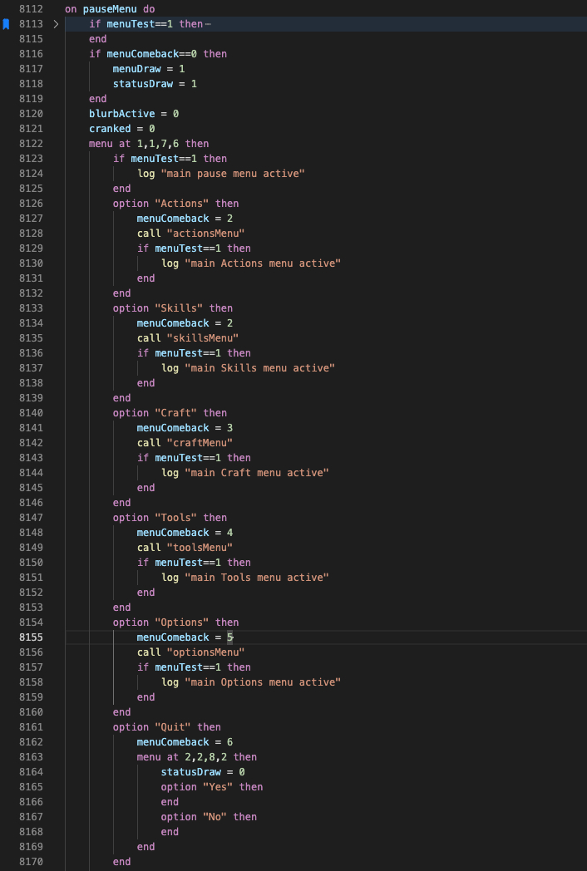The width and height of the screenshot is (587, 871).
Task: Place cursor after the 5 on line 8155
Action: point(234,637)
